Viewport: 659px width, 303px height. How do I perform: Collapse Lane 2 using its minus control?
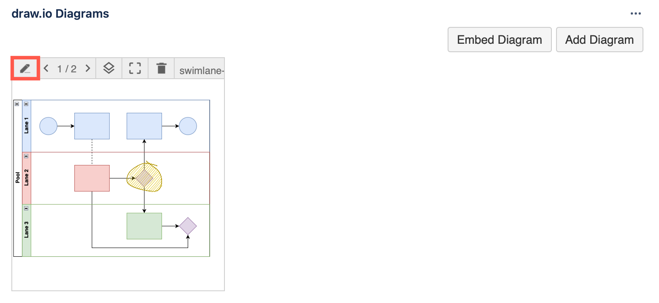26,155
